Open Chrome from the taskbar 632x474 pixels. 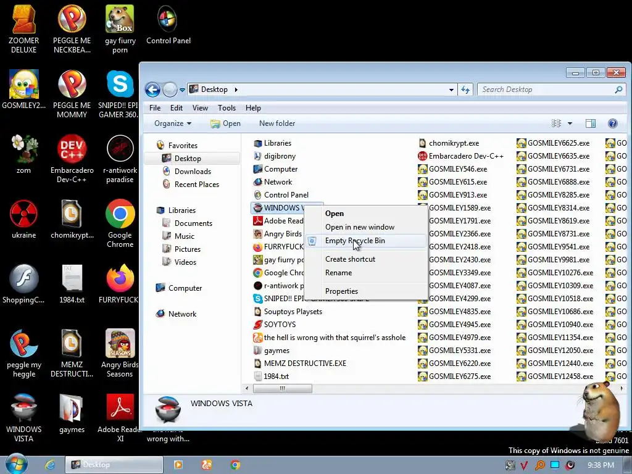(x=235, y=465)
